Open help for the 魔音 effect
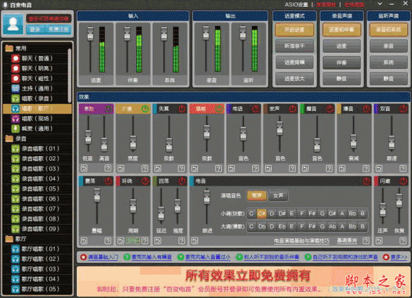This screenshot has width=412, height=298. click(329, 169)
